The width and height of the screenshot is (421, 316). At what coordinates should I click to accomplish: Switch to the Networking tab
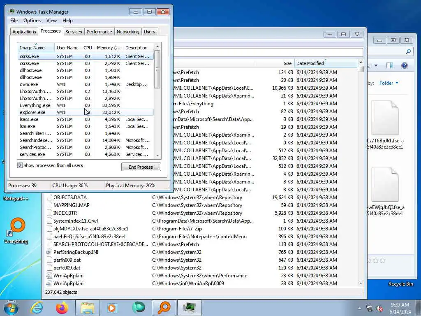(128, 32)
